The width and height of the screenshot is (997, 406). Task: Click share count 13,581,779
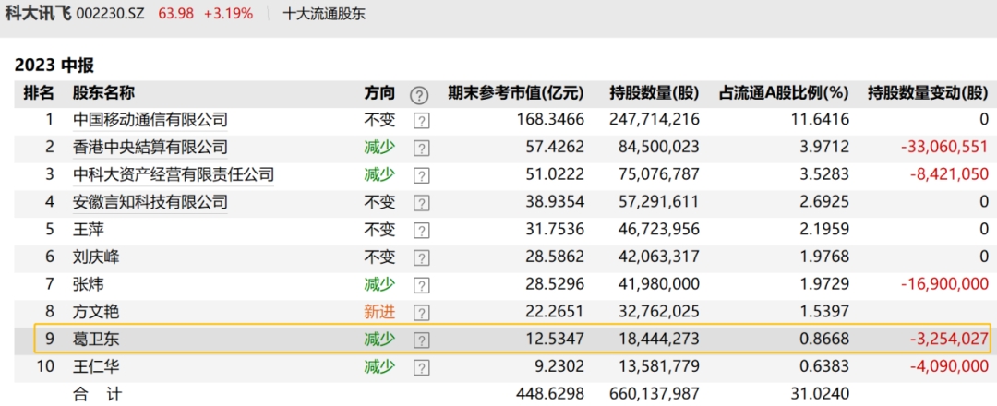click(658, 366)
